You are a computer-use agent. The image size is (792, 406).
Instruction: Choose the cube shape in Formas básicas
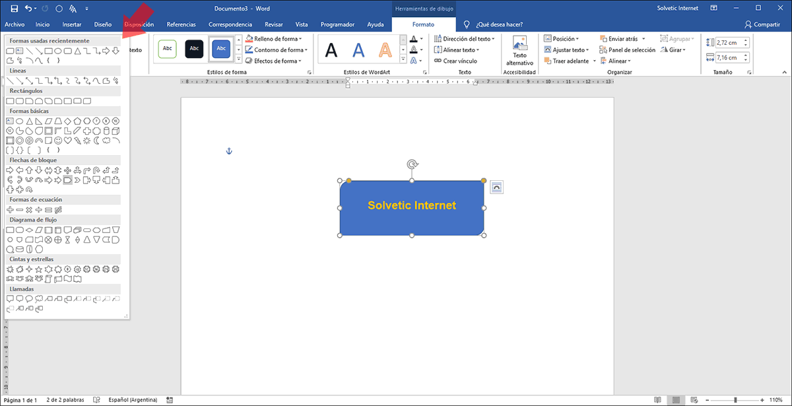click(x=115, y=131)
